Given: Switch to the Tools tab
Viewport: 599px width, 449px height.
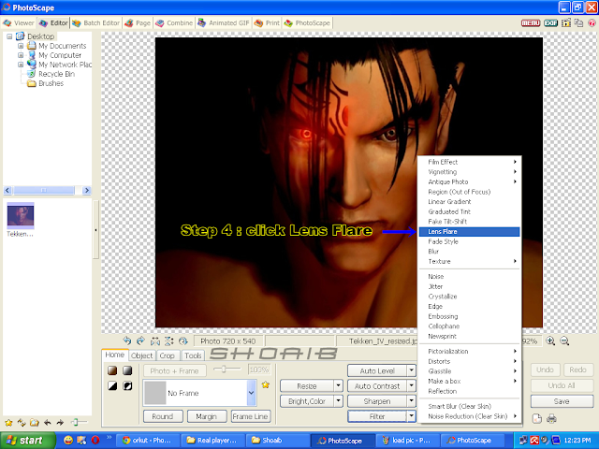Looking at the screenshot, I should (193, 355).
